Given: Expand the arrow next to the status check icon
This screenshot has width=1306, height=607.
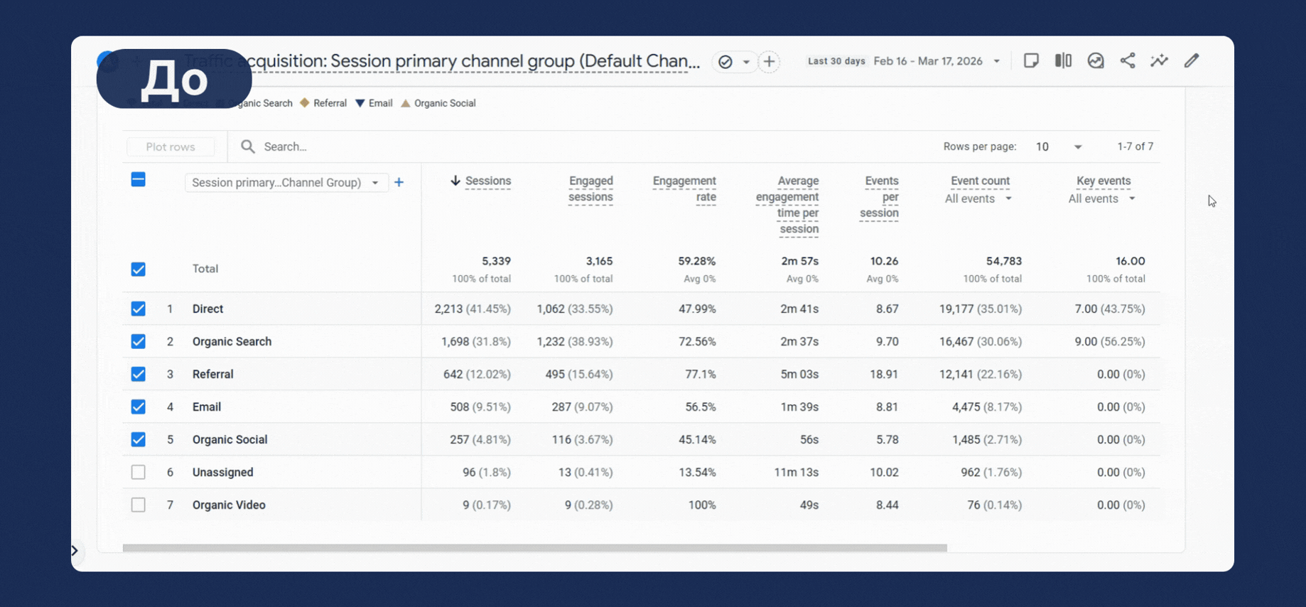Looking at the screenshot, I should pos(746,62).
